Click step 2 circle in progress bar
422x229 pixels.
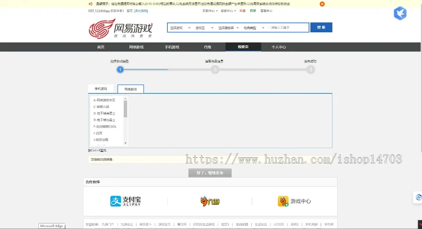[x=215, y=70]
